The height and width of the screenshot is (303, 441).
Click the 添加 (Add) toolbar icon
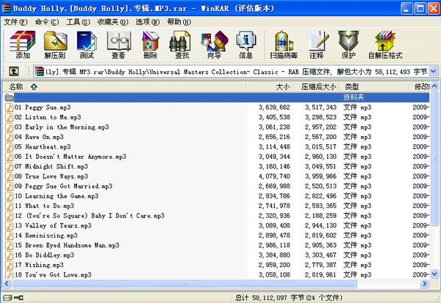(23, 45)
